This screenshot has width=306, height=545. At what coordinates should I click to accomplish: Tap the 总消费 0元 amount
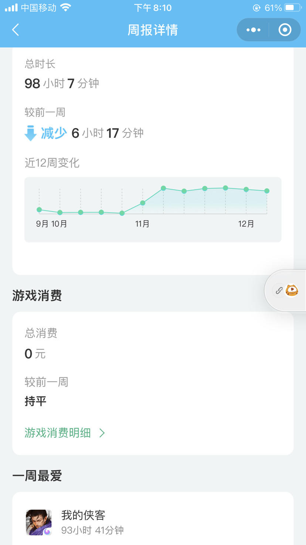[35, 354]
